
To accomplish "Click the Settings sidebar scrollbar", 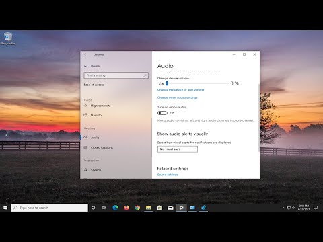I will pyautogui.click(x=151, y=138).
